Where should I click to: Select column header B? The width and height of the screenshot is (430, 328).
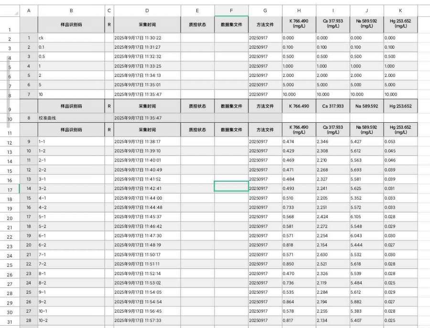point(71,11)
